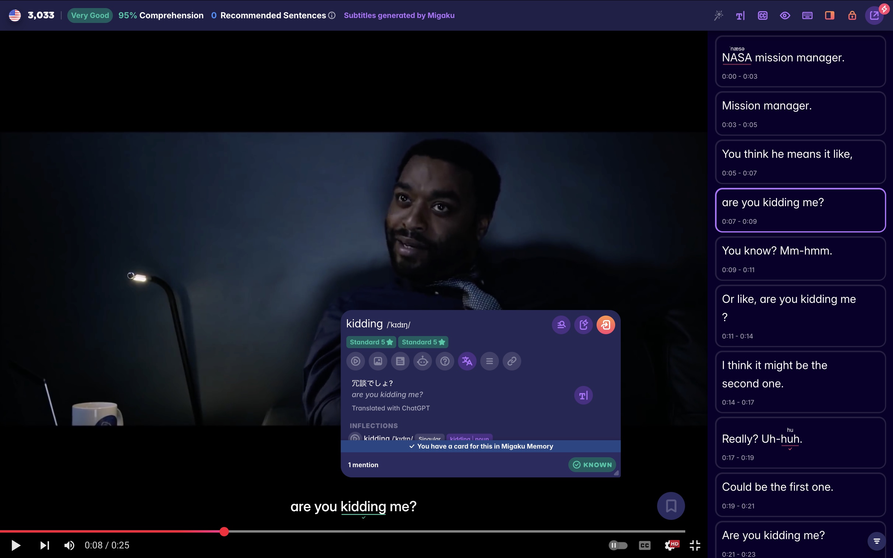This screenshot has width=893, height=558.
Task: Click the video progress bar scrubber
Action: point(224,531)
